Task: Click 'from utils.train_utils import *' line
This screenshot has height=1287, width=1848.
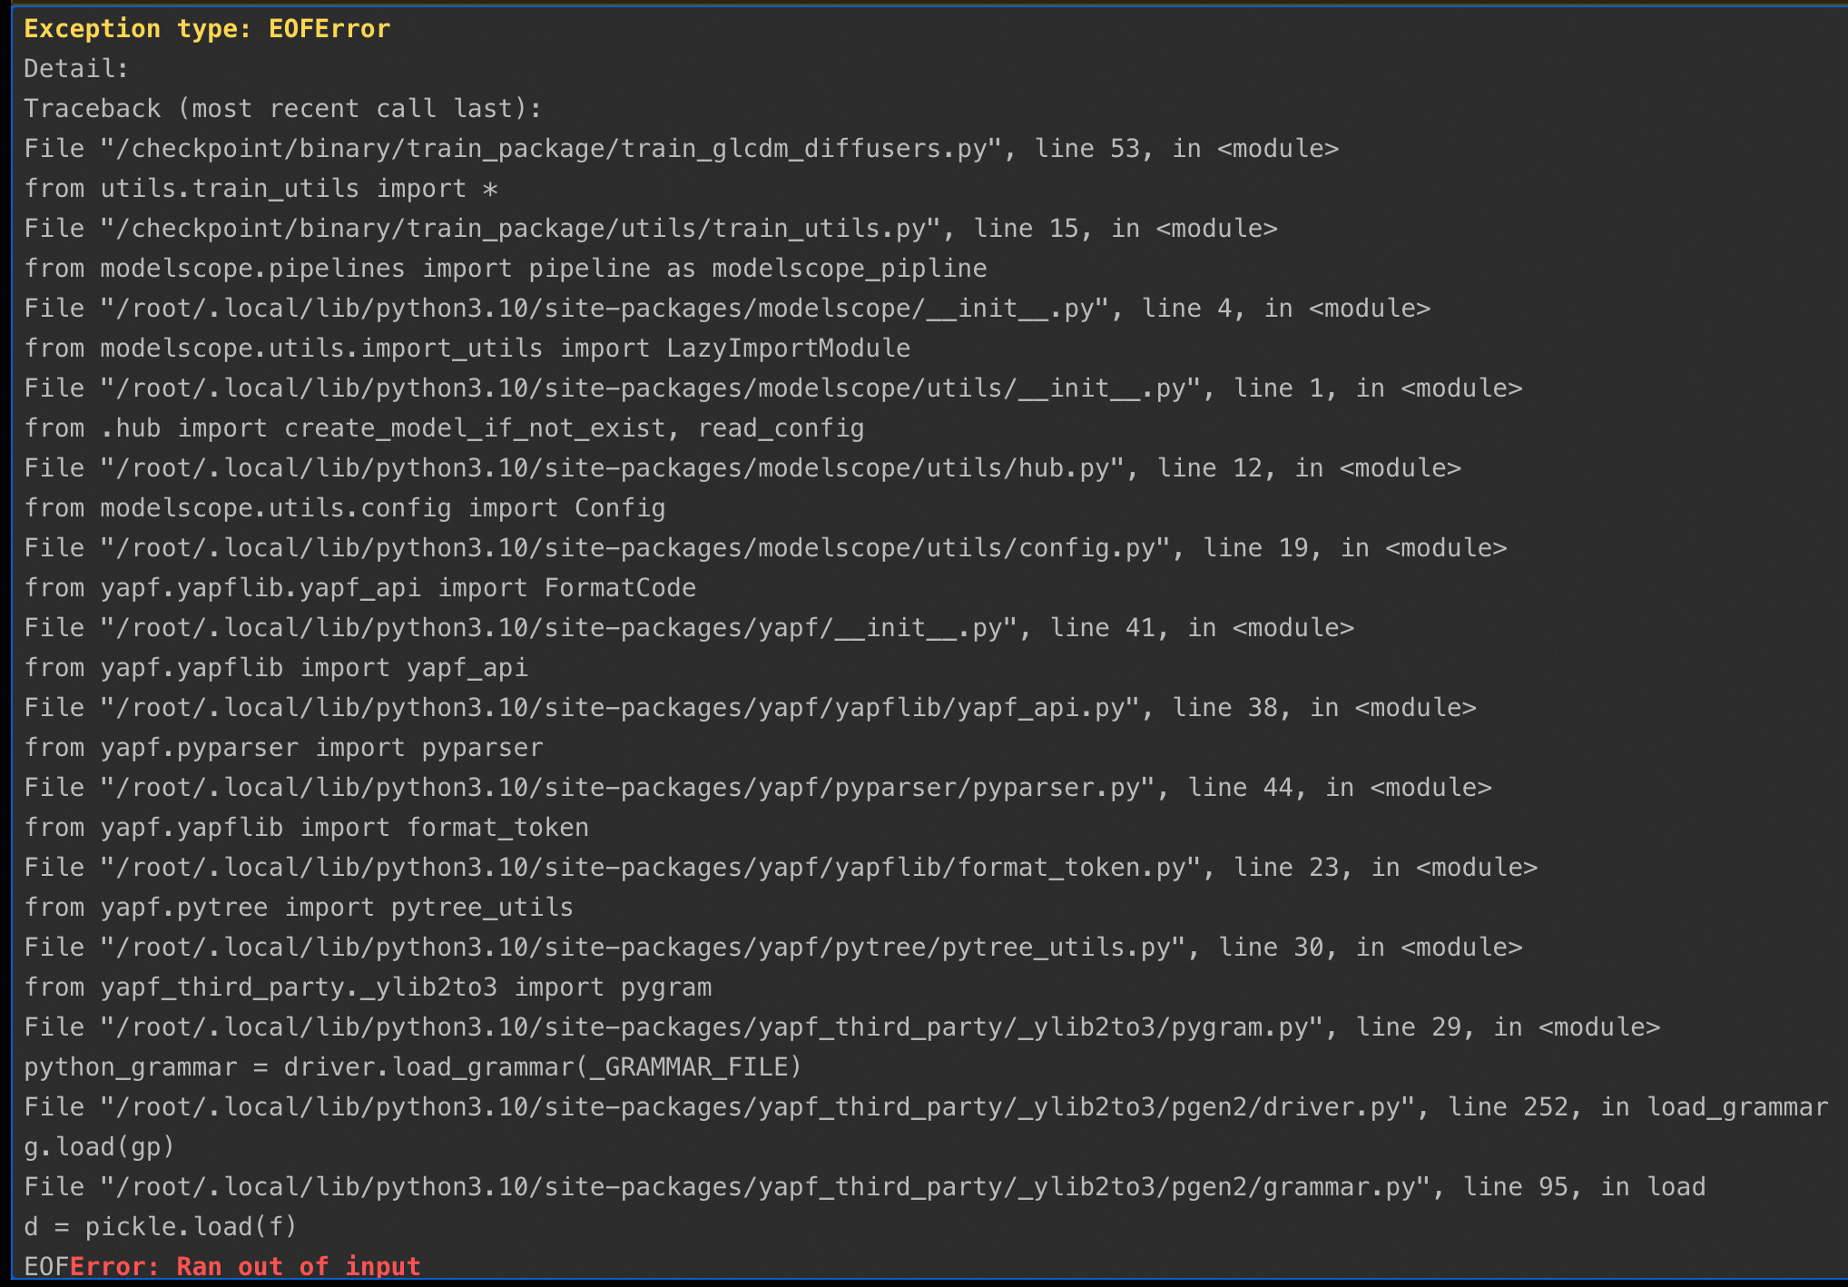Action: click(261, 189)
